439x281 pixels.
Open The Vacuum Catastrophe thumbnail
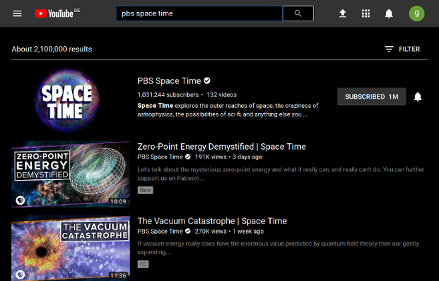click(x=71, y=248)
